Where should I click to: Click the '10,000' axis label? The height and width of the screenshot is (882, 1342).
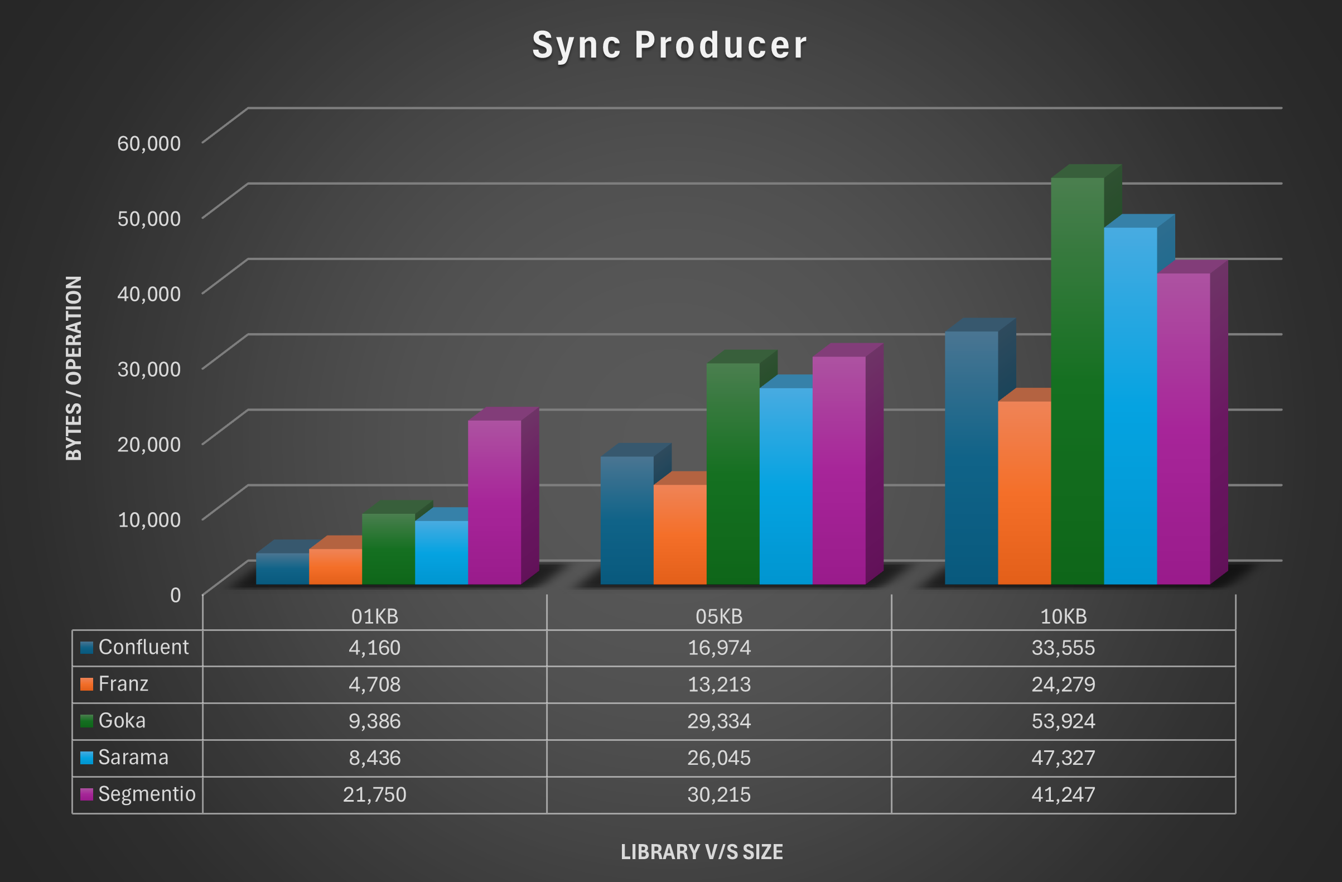pos(149,519)
